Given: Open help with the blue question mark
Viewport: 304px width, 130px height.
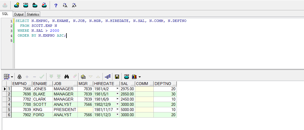Looking at the screenshot, I should (x=56, y=5).
